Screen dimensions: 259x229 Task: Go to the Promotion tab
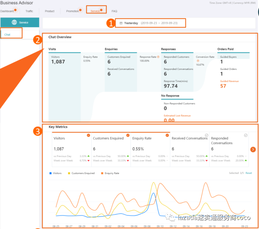(72, 11)
